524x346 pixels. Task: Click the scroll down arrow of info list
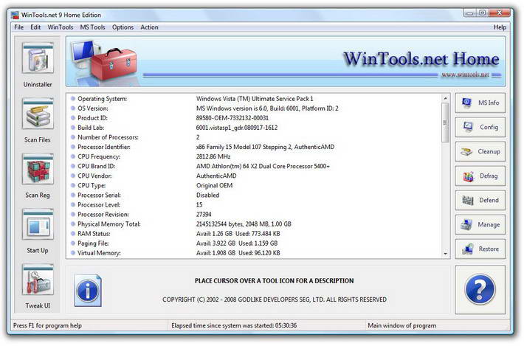pos(445,255)
